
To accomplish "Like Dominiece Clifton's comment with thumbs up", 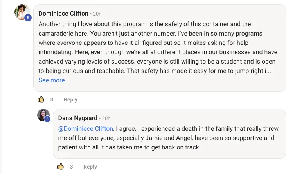I will click(x=41, y=99).
